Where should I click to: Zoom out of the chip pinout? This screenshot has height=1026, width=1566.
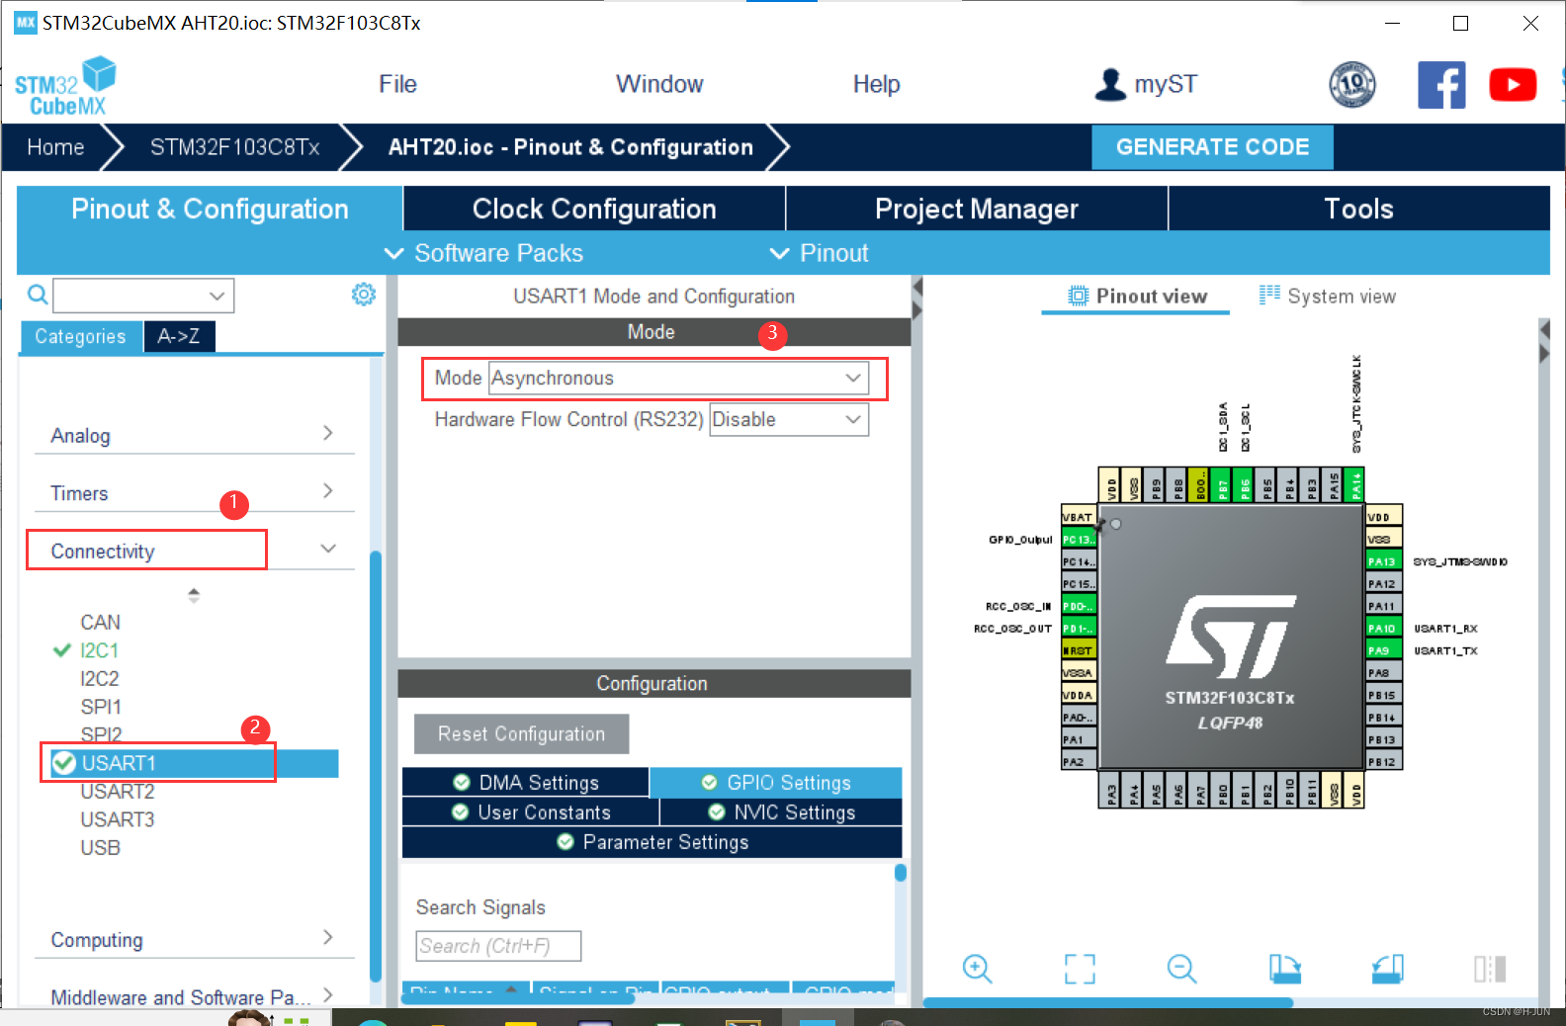tap(1181, 969)
